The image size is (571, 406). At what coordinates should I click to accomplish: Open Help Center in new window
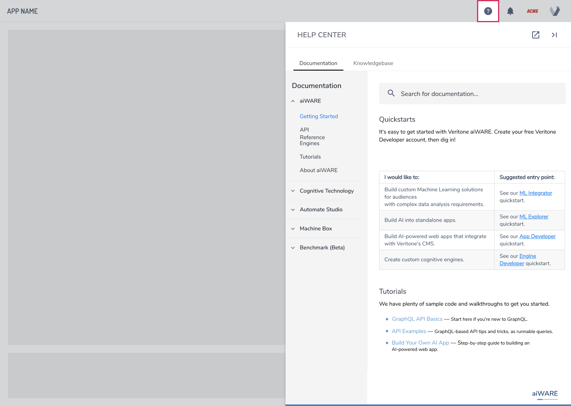click(536, 35)
